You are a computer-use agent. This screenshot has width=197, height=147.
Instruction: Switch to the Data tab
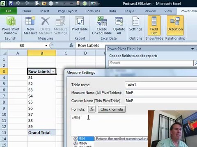pyautogui.click(x=112, y=11)
